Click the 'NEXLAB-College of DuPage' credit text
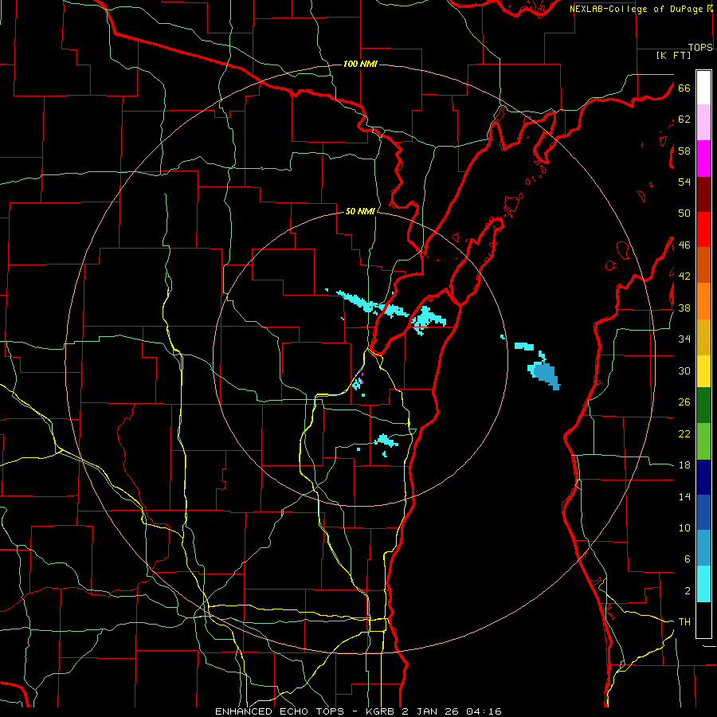 pyautogui.click(x=637, y=9)
